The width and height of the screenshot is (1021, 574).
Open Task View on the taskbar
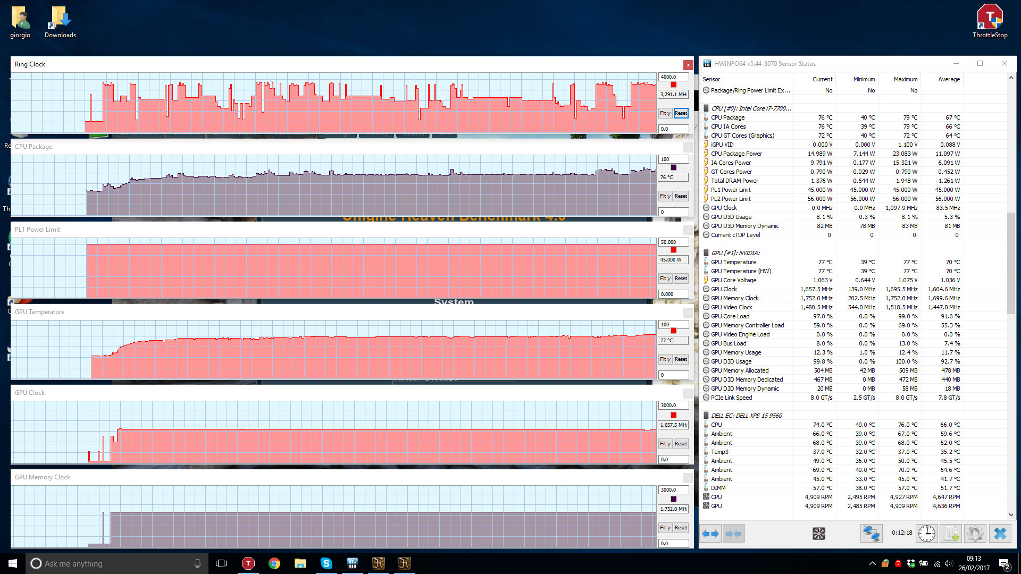pos(221,563)
